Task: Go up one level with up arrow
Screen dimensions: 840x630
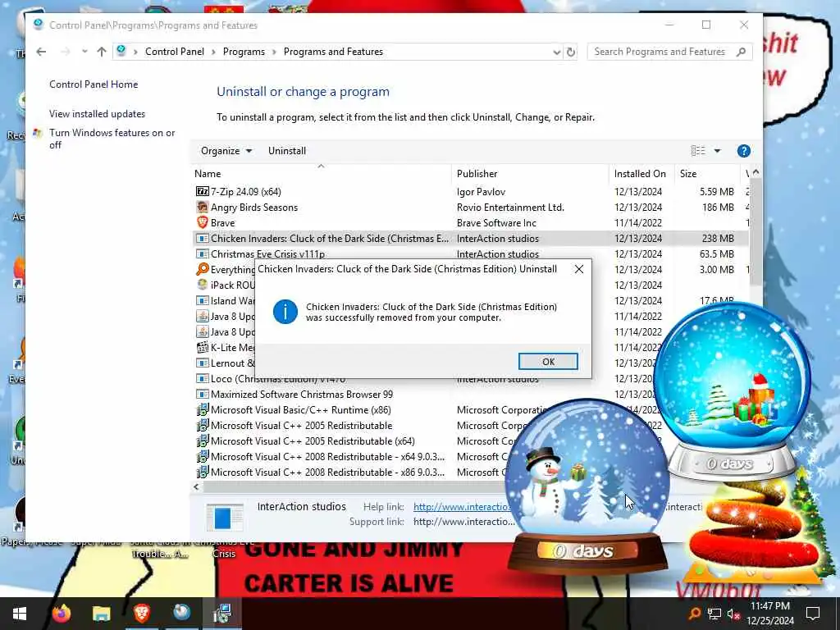Action: (102, 52)
